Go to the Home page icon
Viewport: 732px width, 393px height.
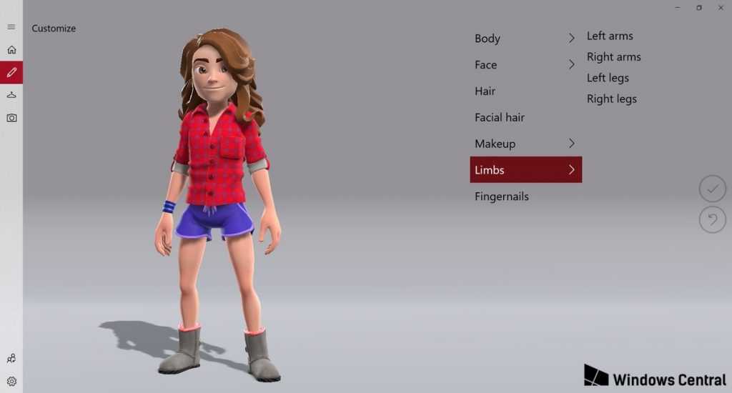tap(11, 50)
